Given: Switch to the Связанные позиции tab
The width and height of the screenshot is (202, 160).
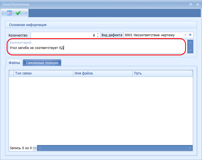Looking at the screenshot, I should (42, 63).
